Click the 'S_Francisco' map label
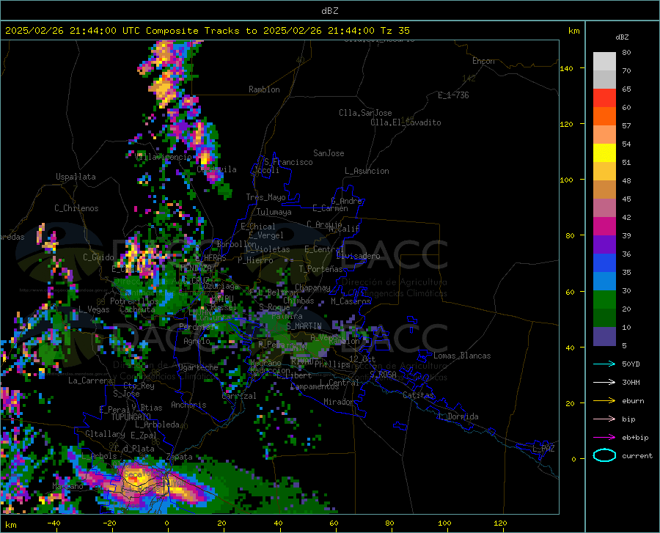 coord(288,162)
